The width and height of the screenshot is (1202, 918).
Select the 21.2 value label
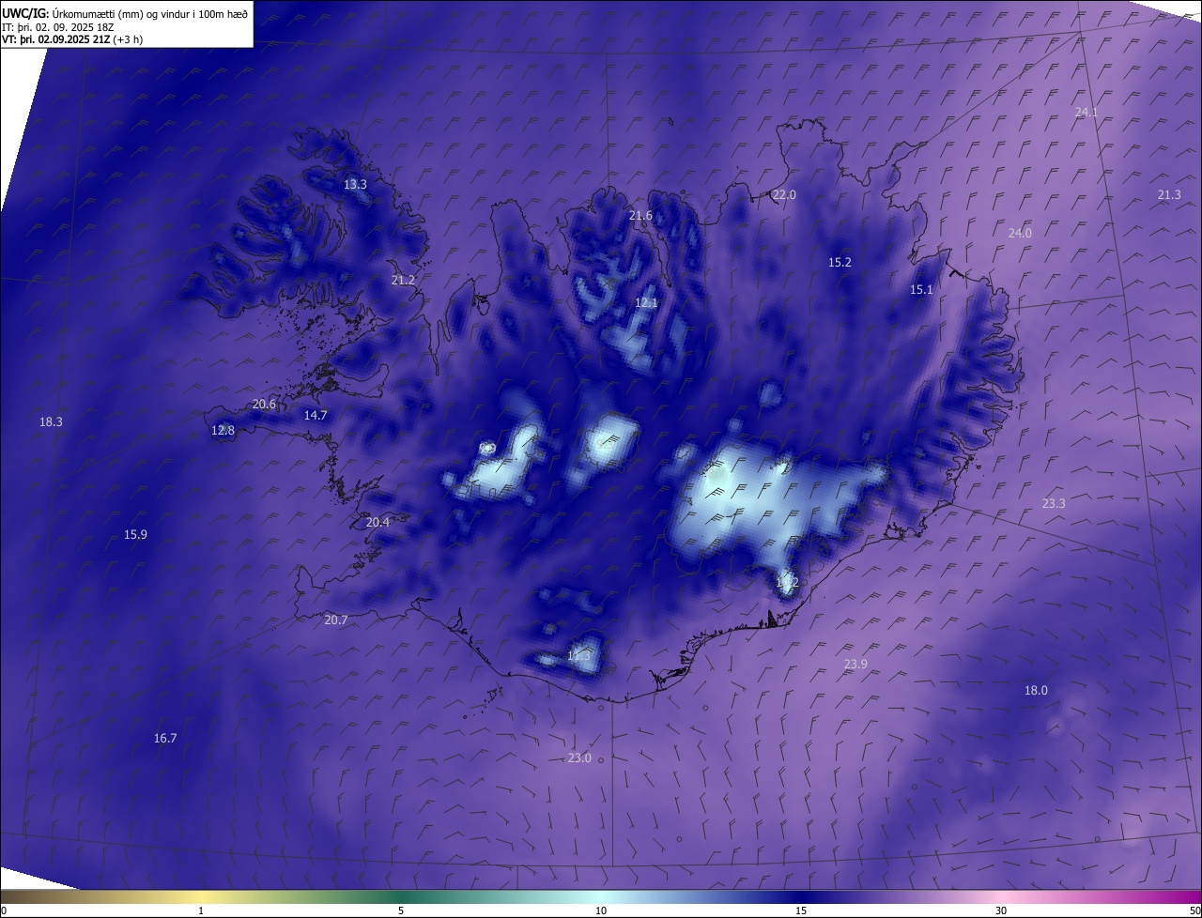point(403,280)
